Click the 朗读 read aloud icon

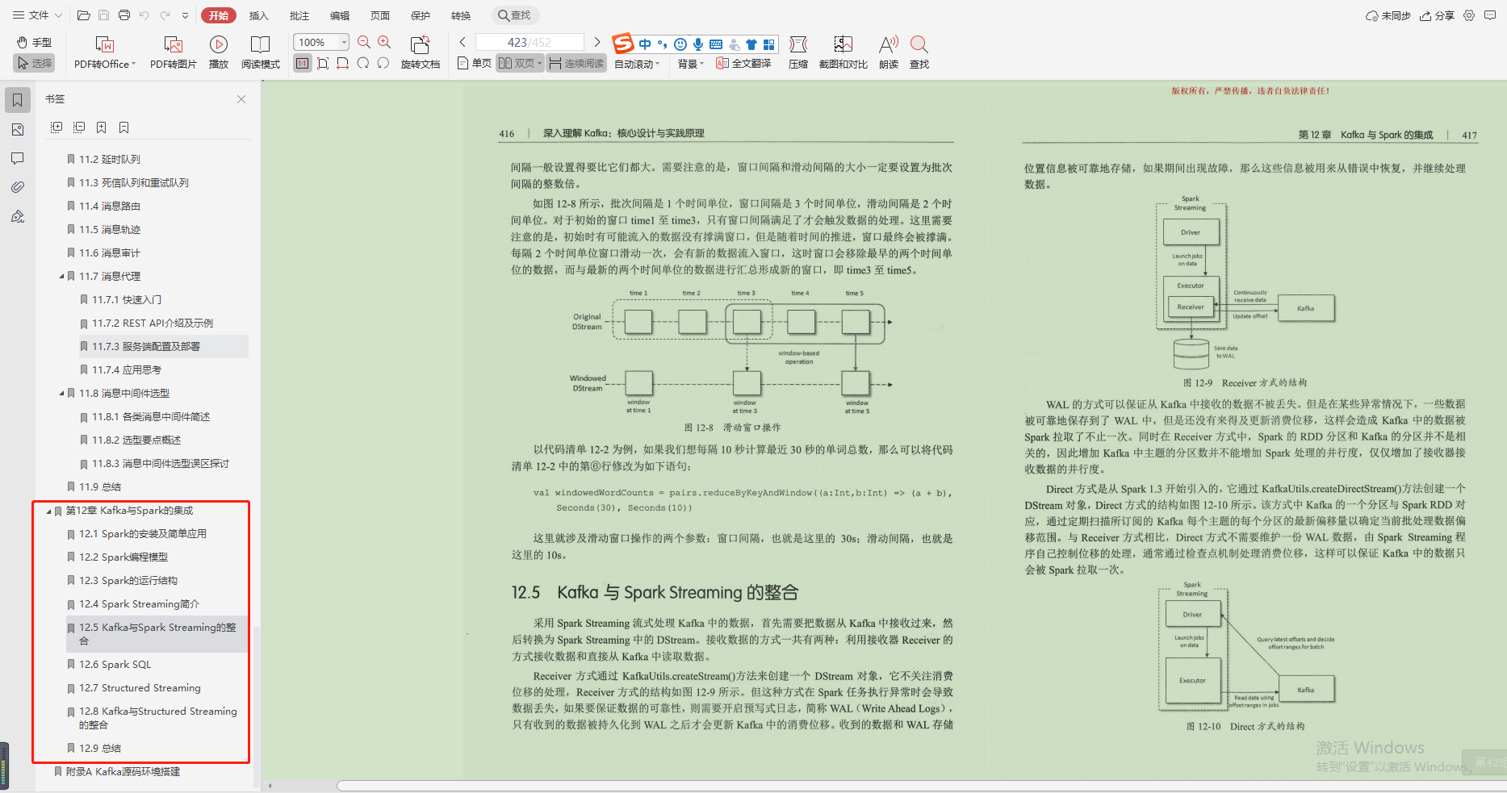(889, 44)
